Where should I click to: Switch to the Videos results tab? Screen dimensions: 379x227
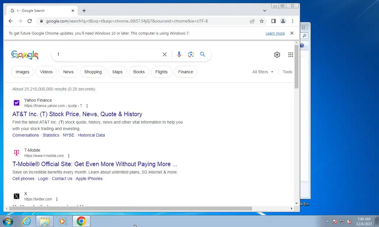pyautogui.click(x=46, y=72)
